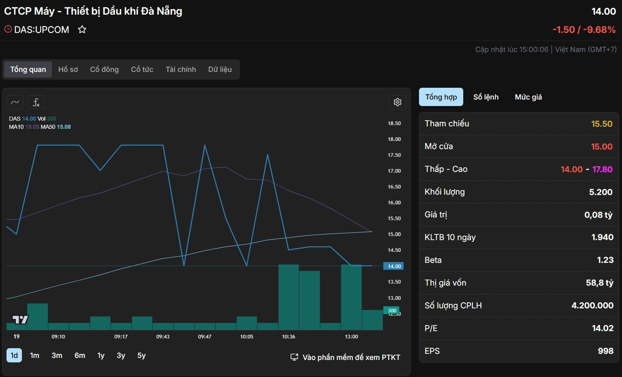Screen dimensions: 622x377
Task: Click the TradingView logo on chart
Action: (20, 320)
